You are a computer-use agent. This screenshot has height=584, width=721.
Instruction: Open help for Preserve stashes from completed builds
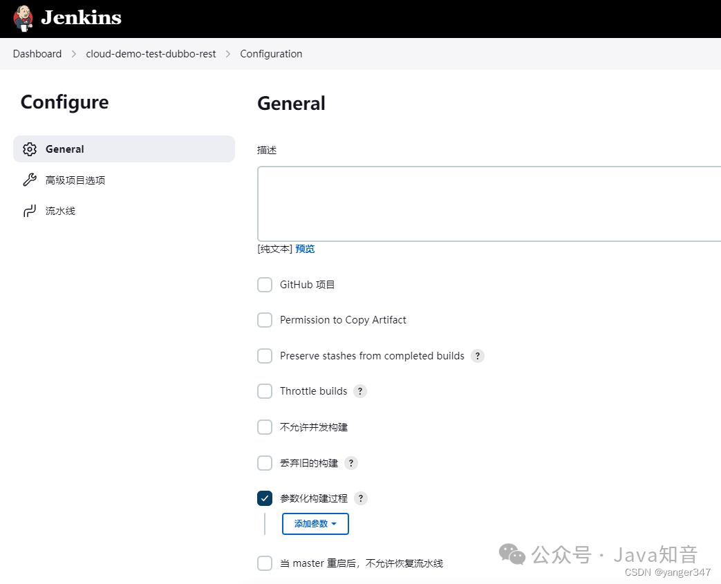point(477,355)
